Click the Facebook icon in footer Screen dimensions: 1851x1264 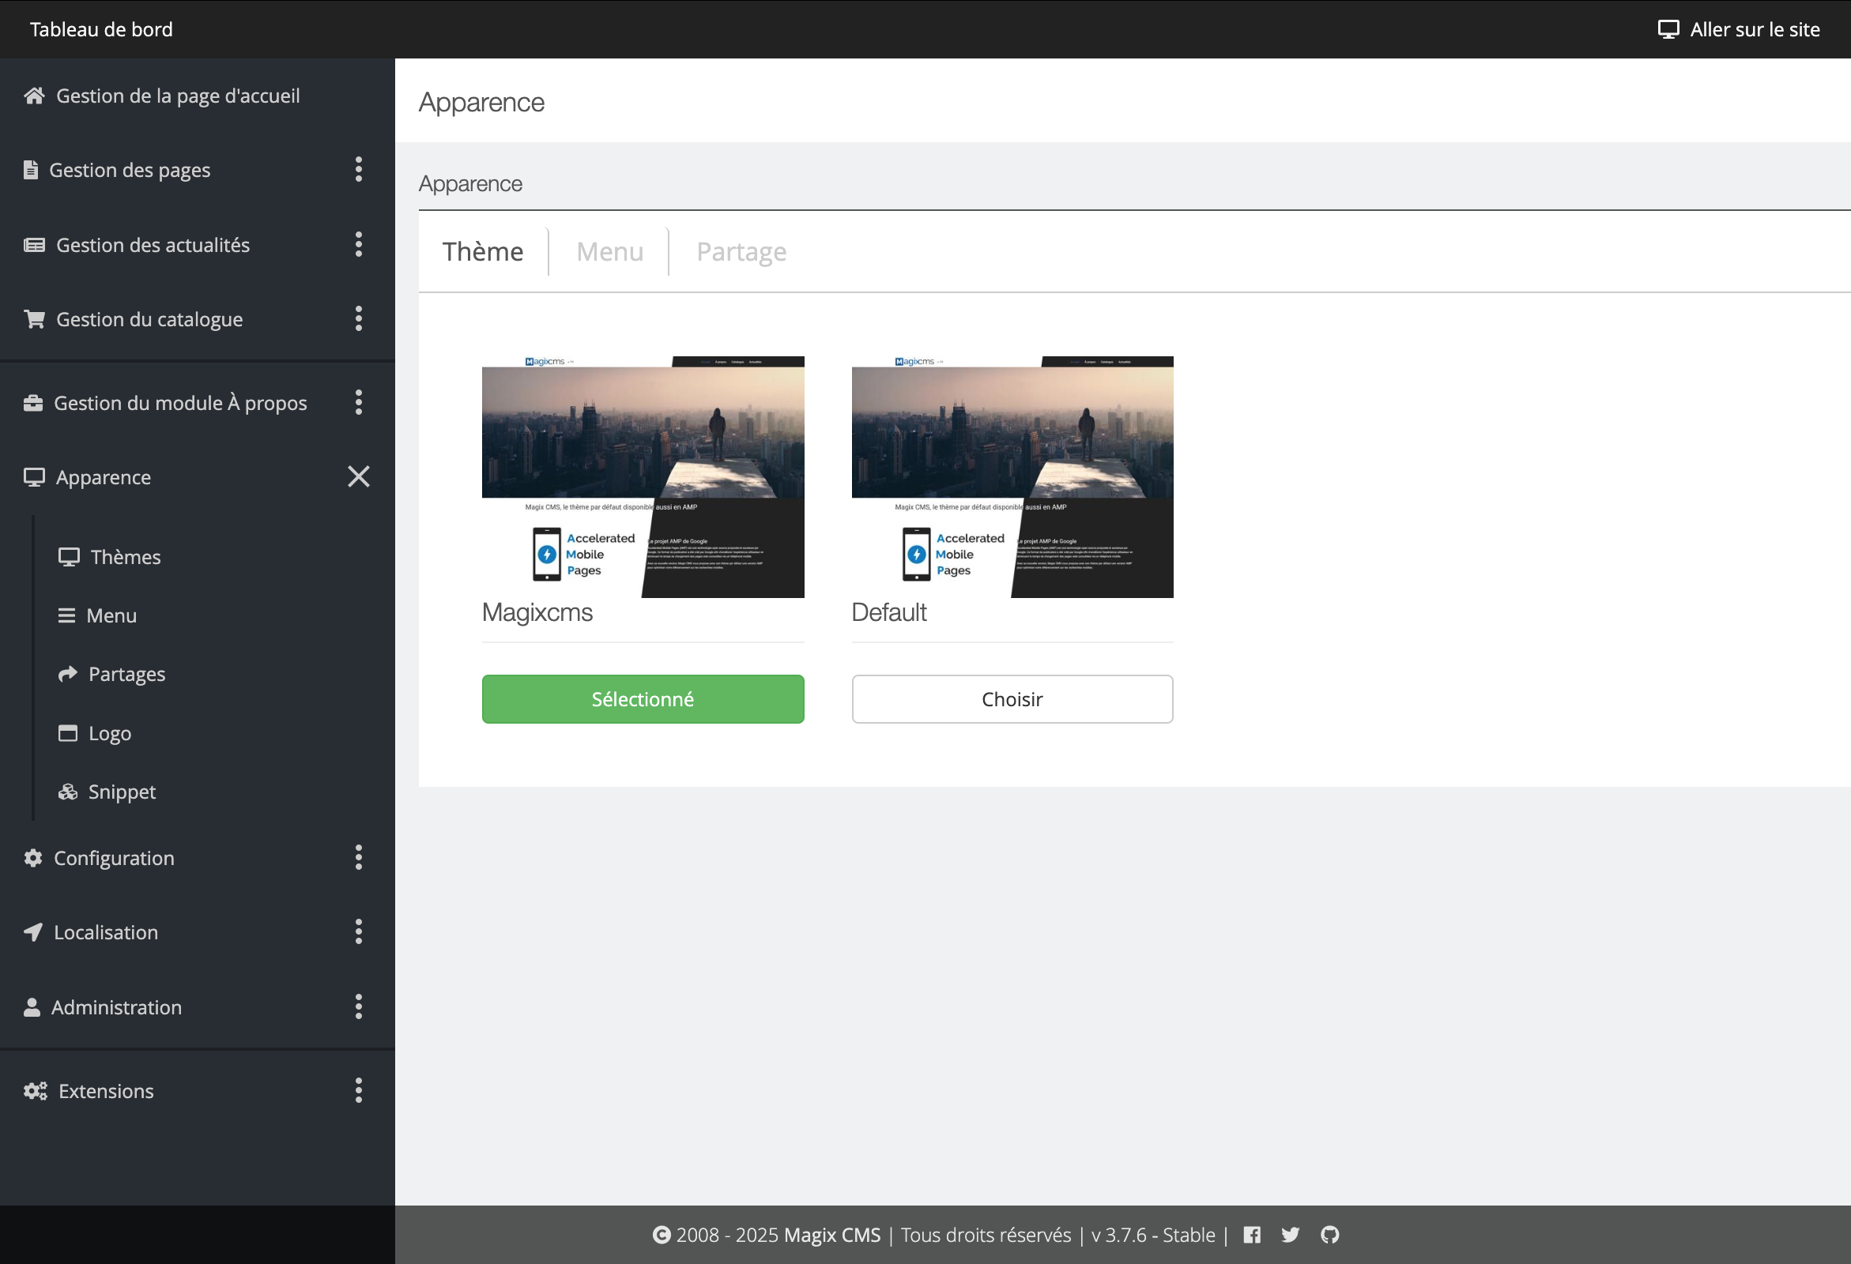1251,1235
